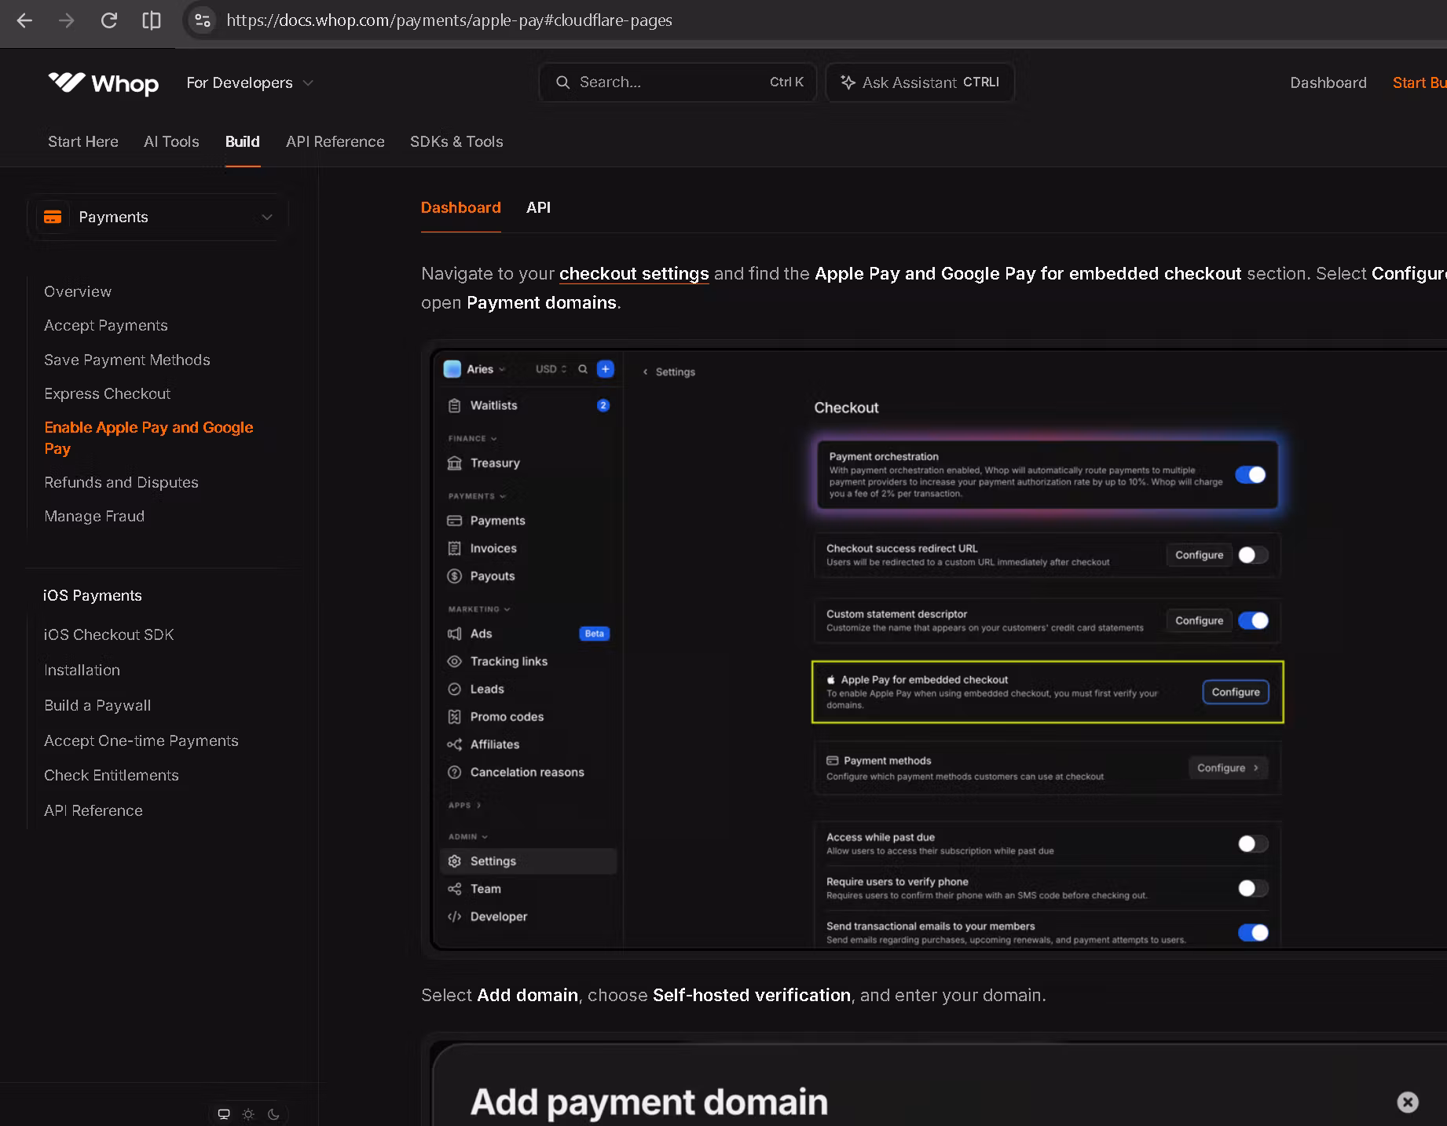
Task: View site information icon beside the URL
Action: pyautogui.click(x=203, y=20)
